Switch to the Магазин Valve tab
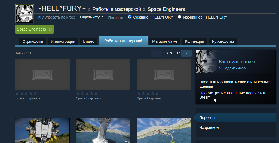279x143 pixels. pos(165,41)
